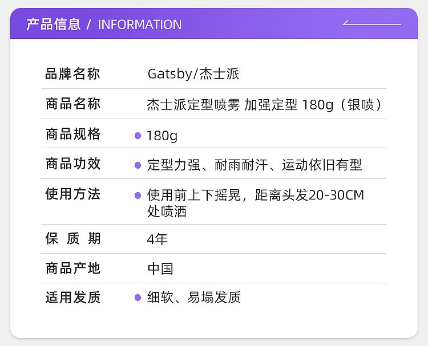Click the 中国 origin value
428x346 pixels.
pyautogui.click(x=160, y=269)
